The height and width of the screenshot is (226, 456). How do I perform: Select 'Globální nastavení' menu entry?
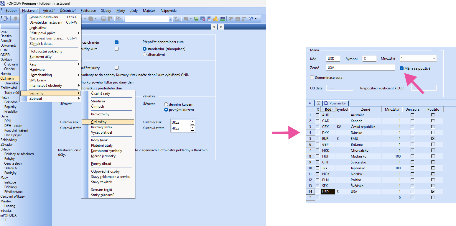click(50, 17)
